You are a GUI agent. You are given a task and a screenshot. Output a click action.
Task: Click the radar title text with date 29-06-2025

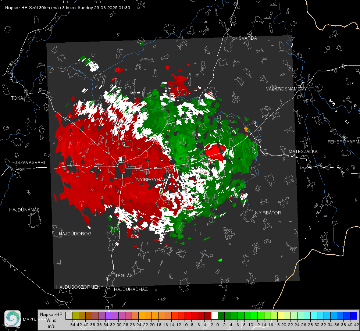(x=68, y=8)
